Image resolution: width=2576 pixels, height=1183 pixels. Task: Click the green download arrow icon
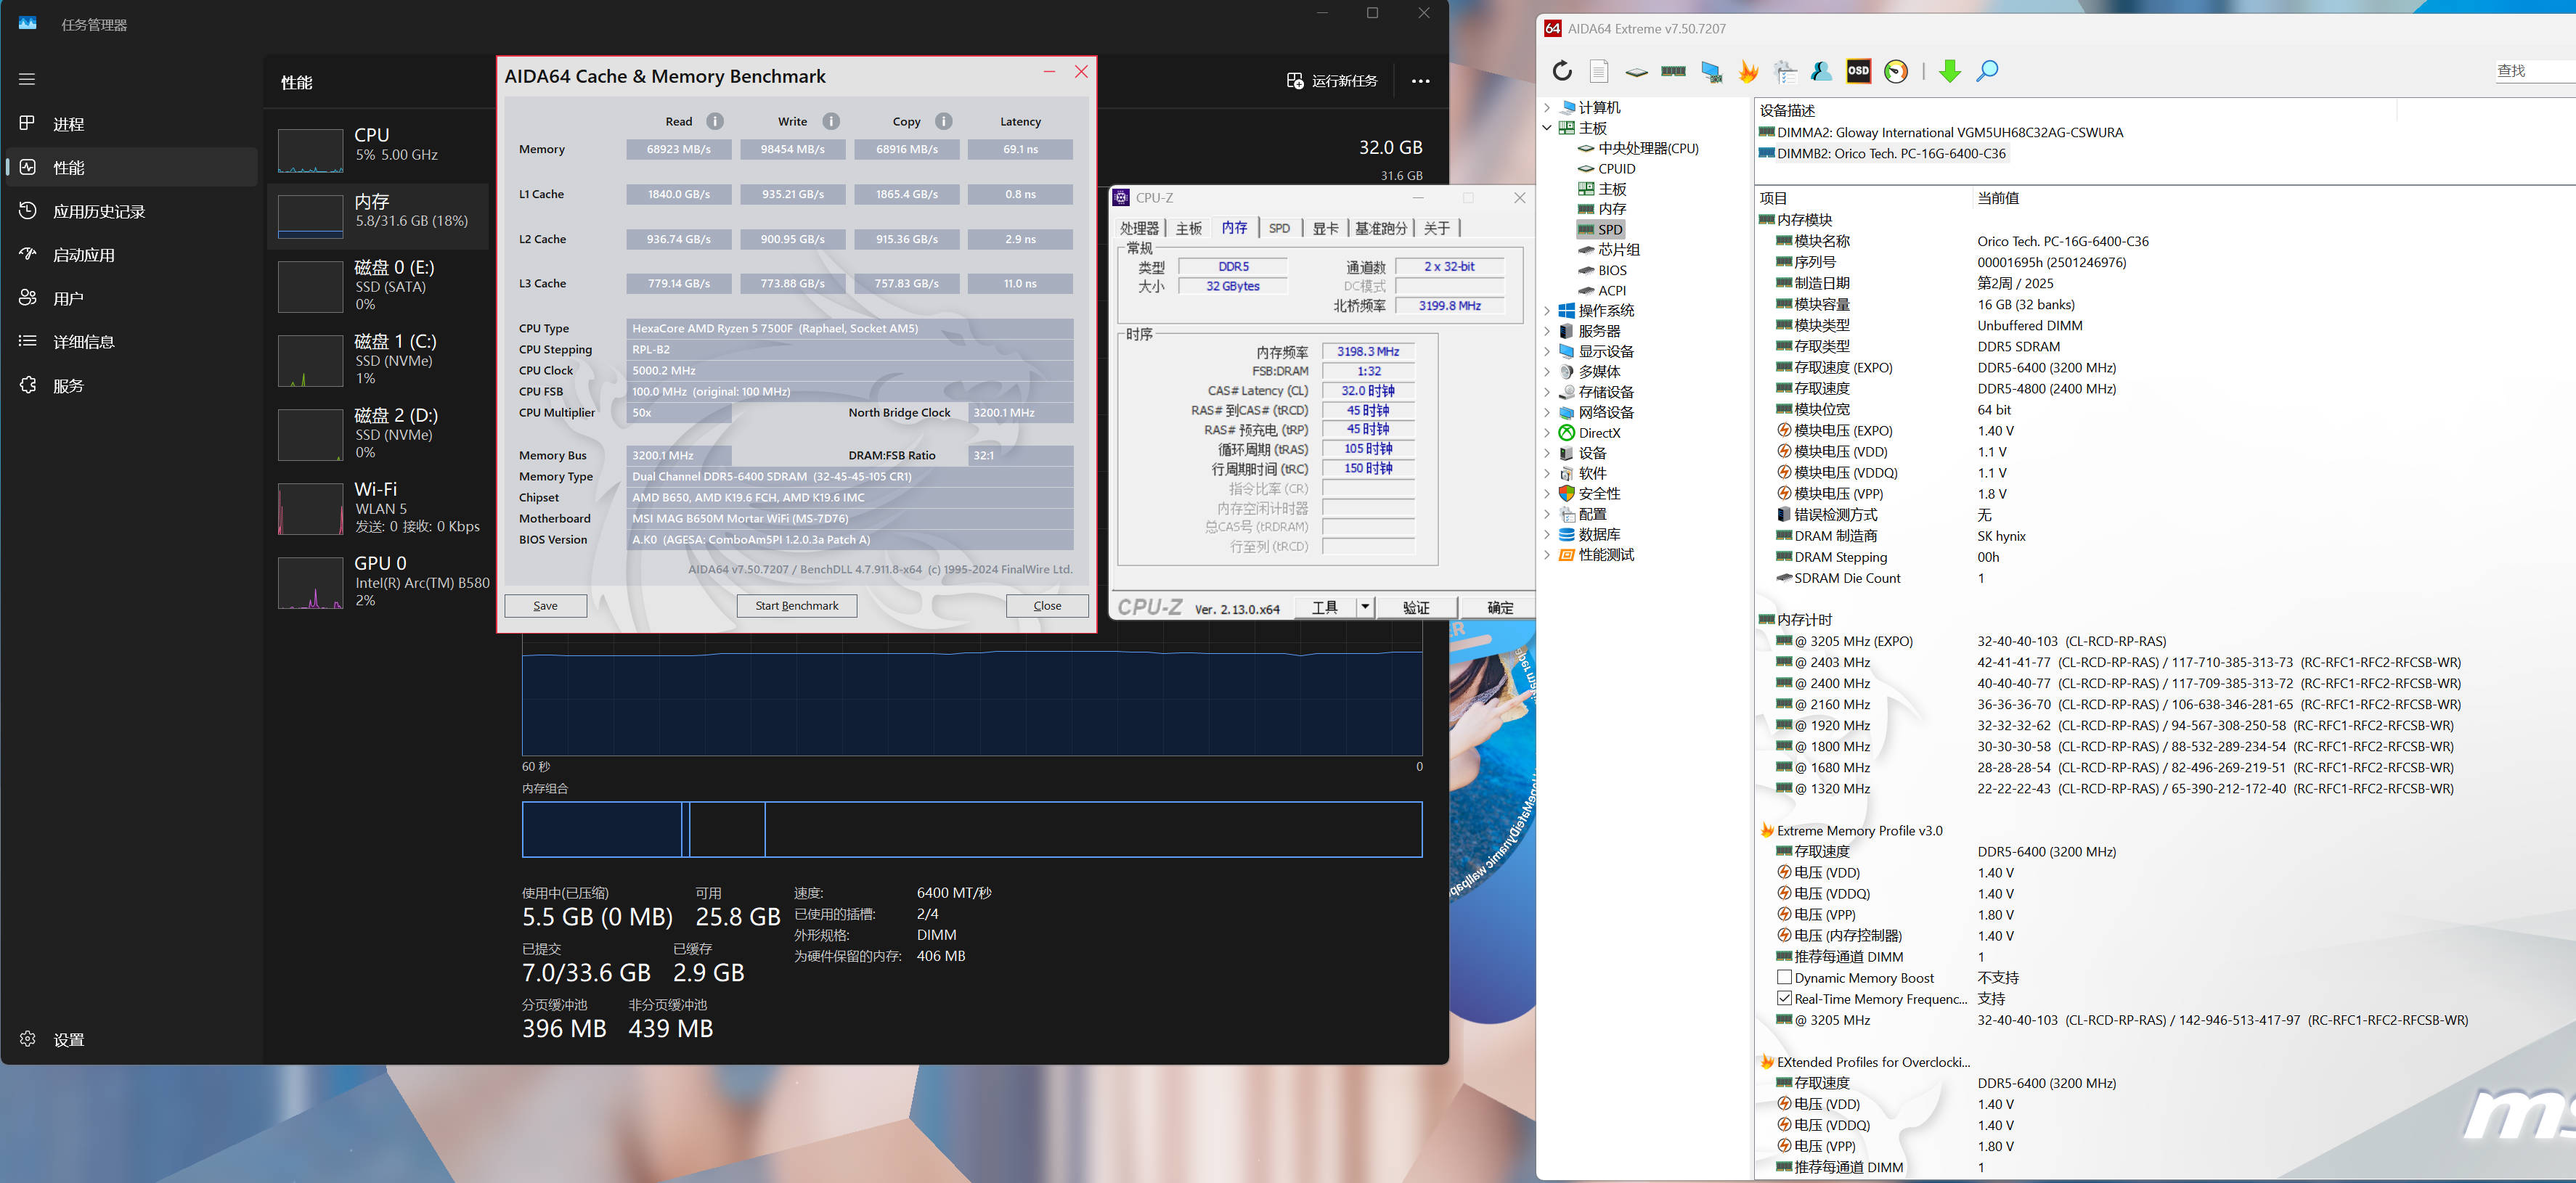click(x=1949, y=71)
